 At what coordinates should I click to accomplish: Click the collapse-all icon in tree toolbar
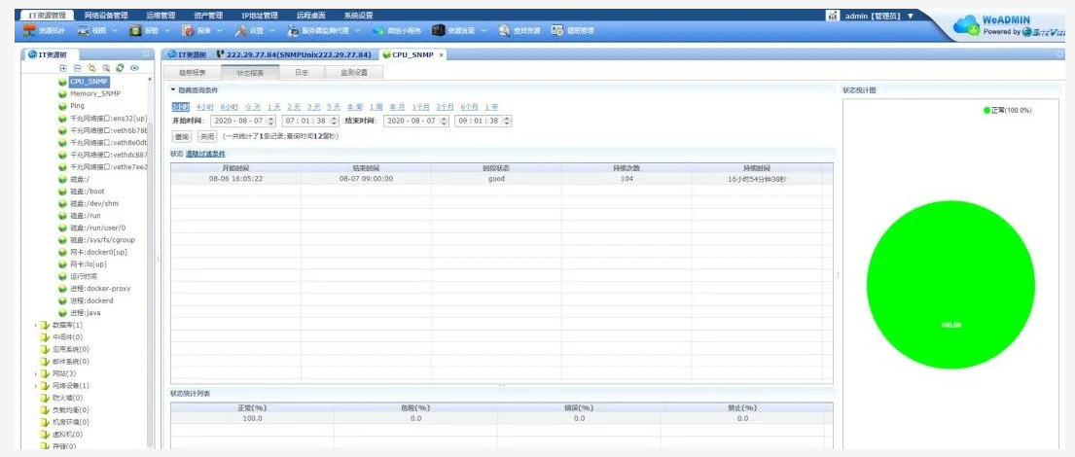[x=78, y=68]
